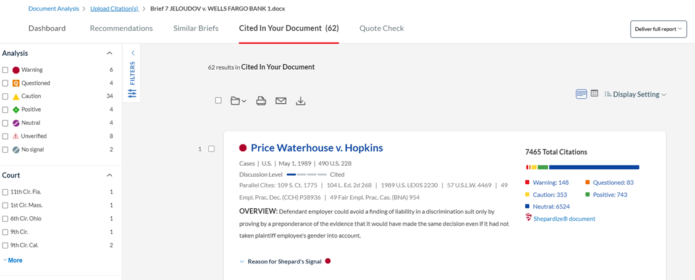Click red warning signal beside Price Waterhouse

[243, 148]
